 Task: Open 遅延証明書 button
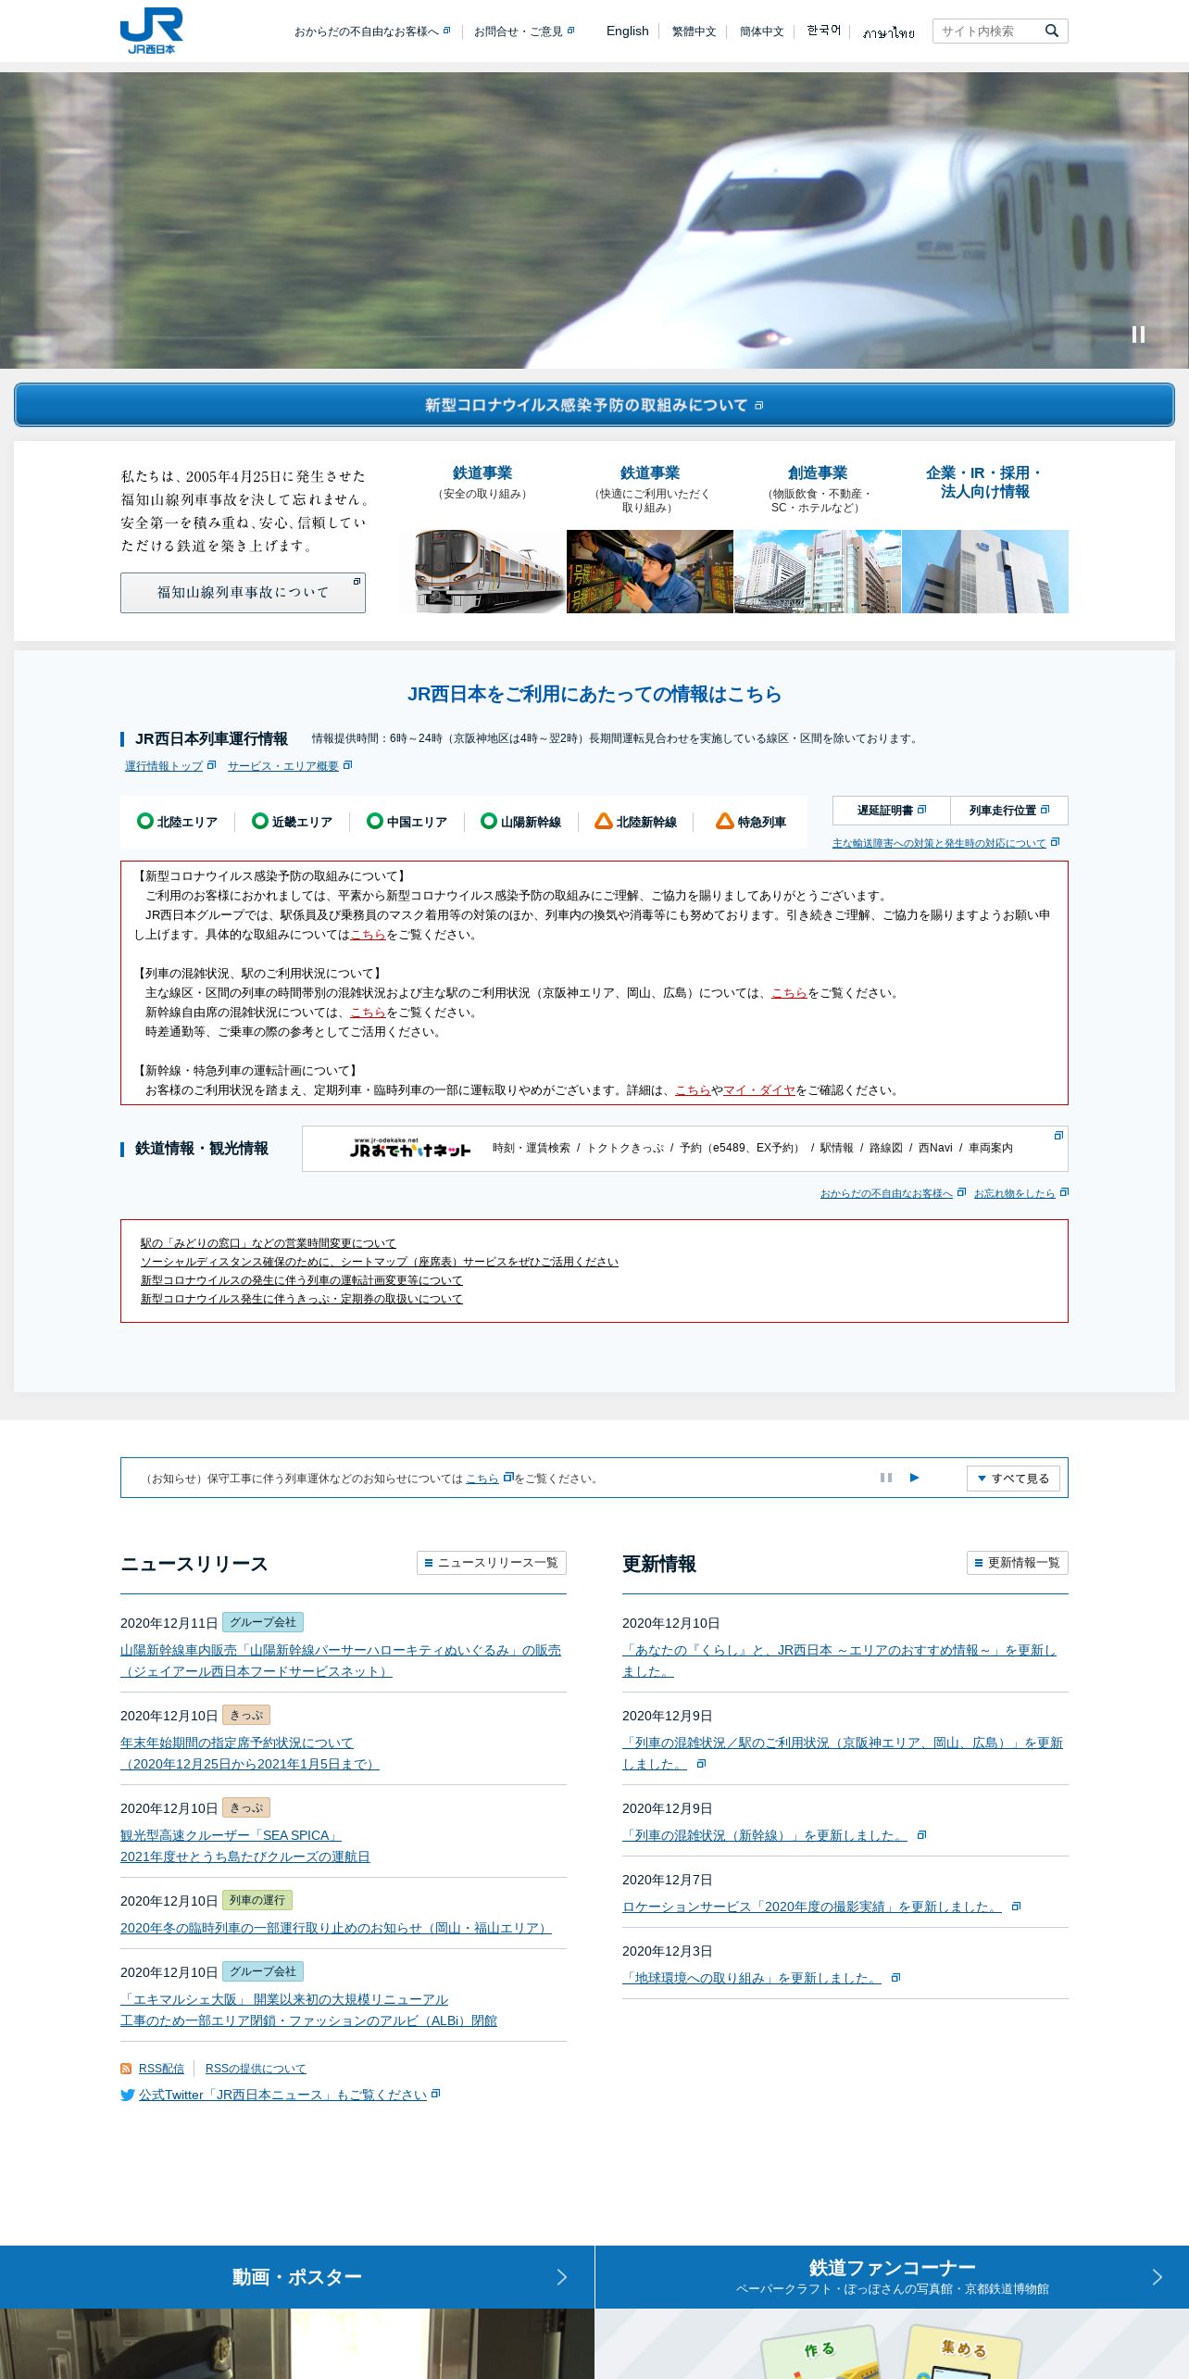(x=891, y=811)
